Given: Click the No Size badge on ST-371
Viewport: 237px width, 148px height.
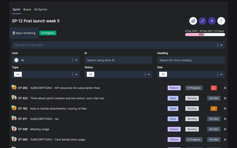Looking at the screenshot, I should pos(214,119).
